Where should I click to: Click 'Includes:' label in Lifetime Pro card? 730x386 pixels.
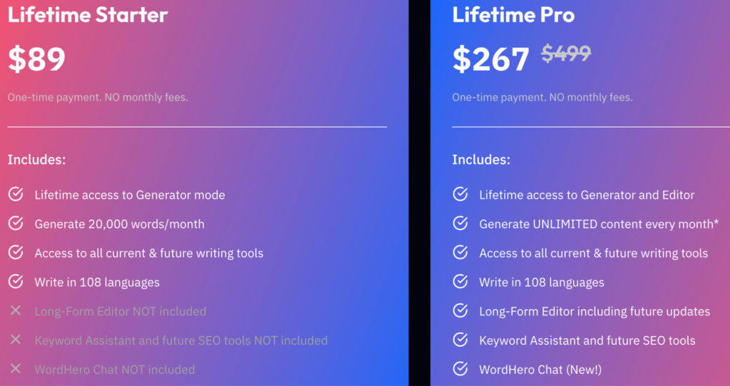tap(481, 160)
